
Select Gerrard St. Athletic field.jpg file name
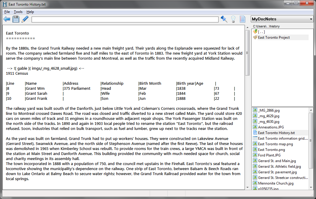point(279,166)
